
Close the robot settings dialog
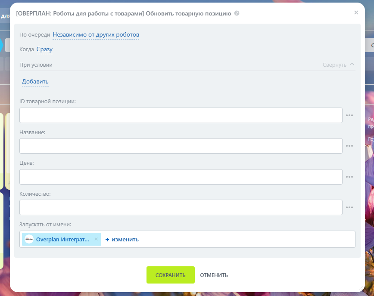(x=356, y=13)
